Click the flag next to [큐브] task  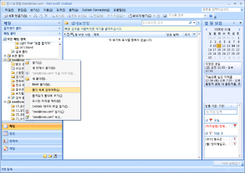(x=235, y=139)
